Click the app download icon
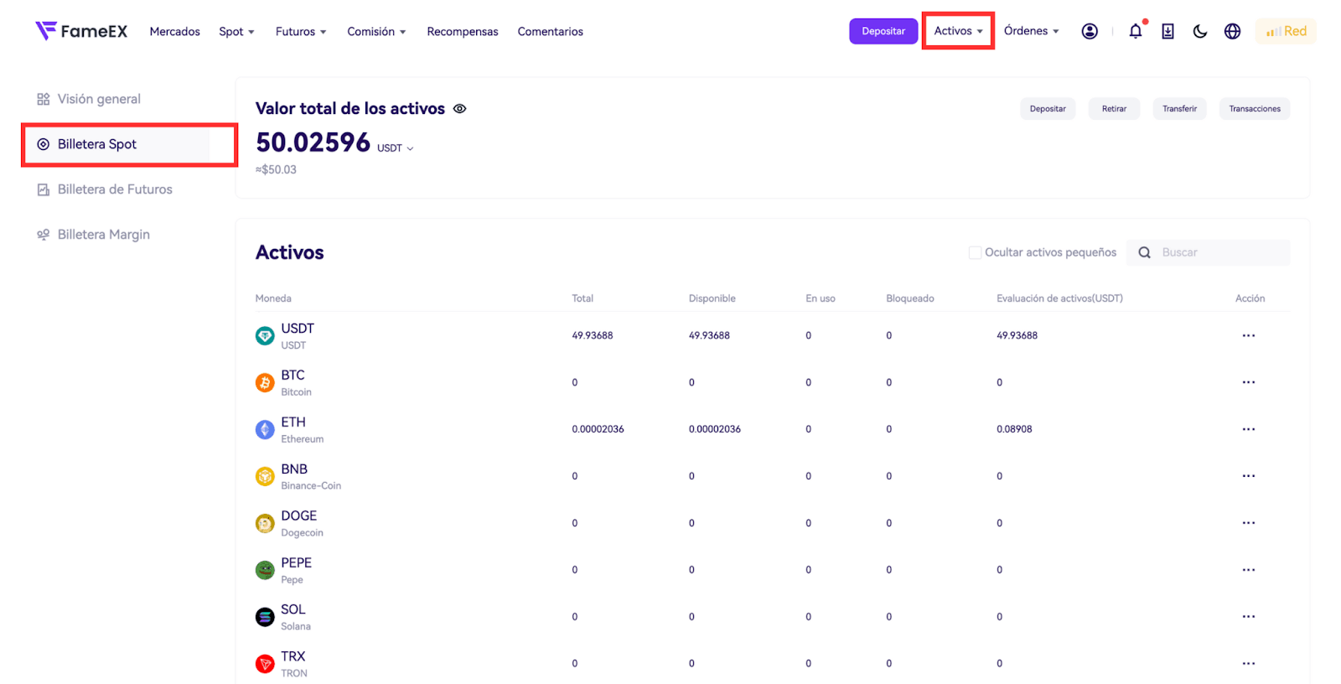The width and height of the screenshot is (1341, 684). (1168, 31)
